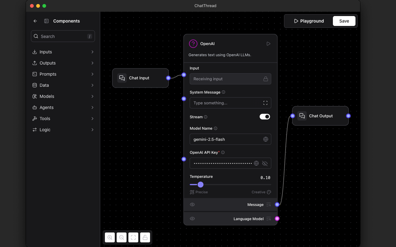
Task: Select the Chat Output node label
Action: (x=321, y=116)
